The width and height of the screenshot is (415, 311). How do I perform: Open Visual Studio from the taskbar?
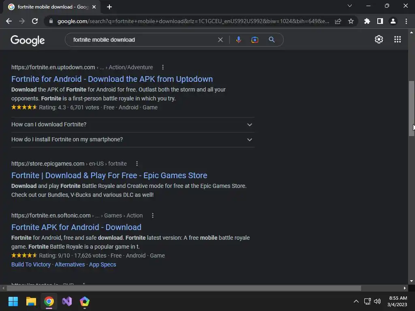click(x=67, y=301)
